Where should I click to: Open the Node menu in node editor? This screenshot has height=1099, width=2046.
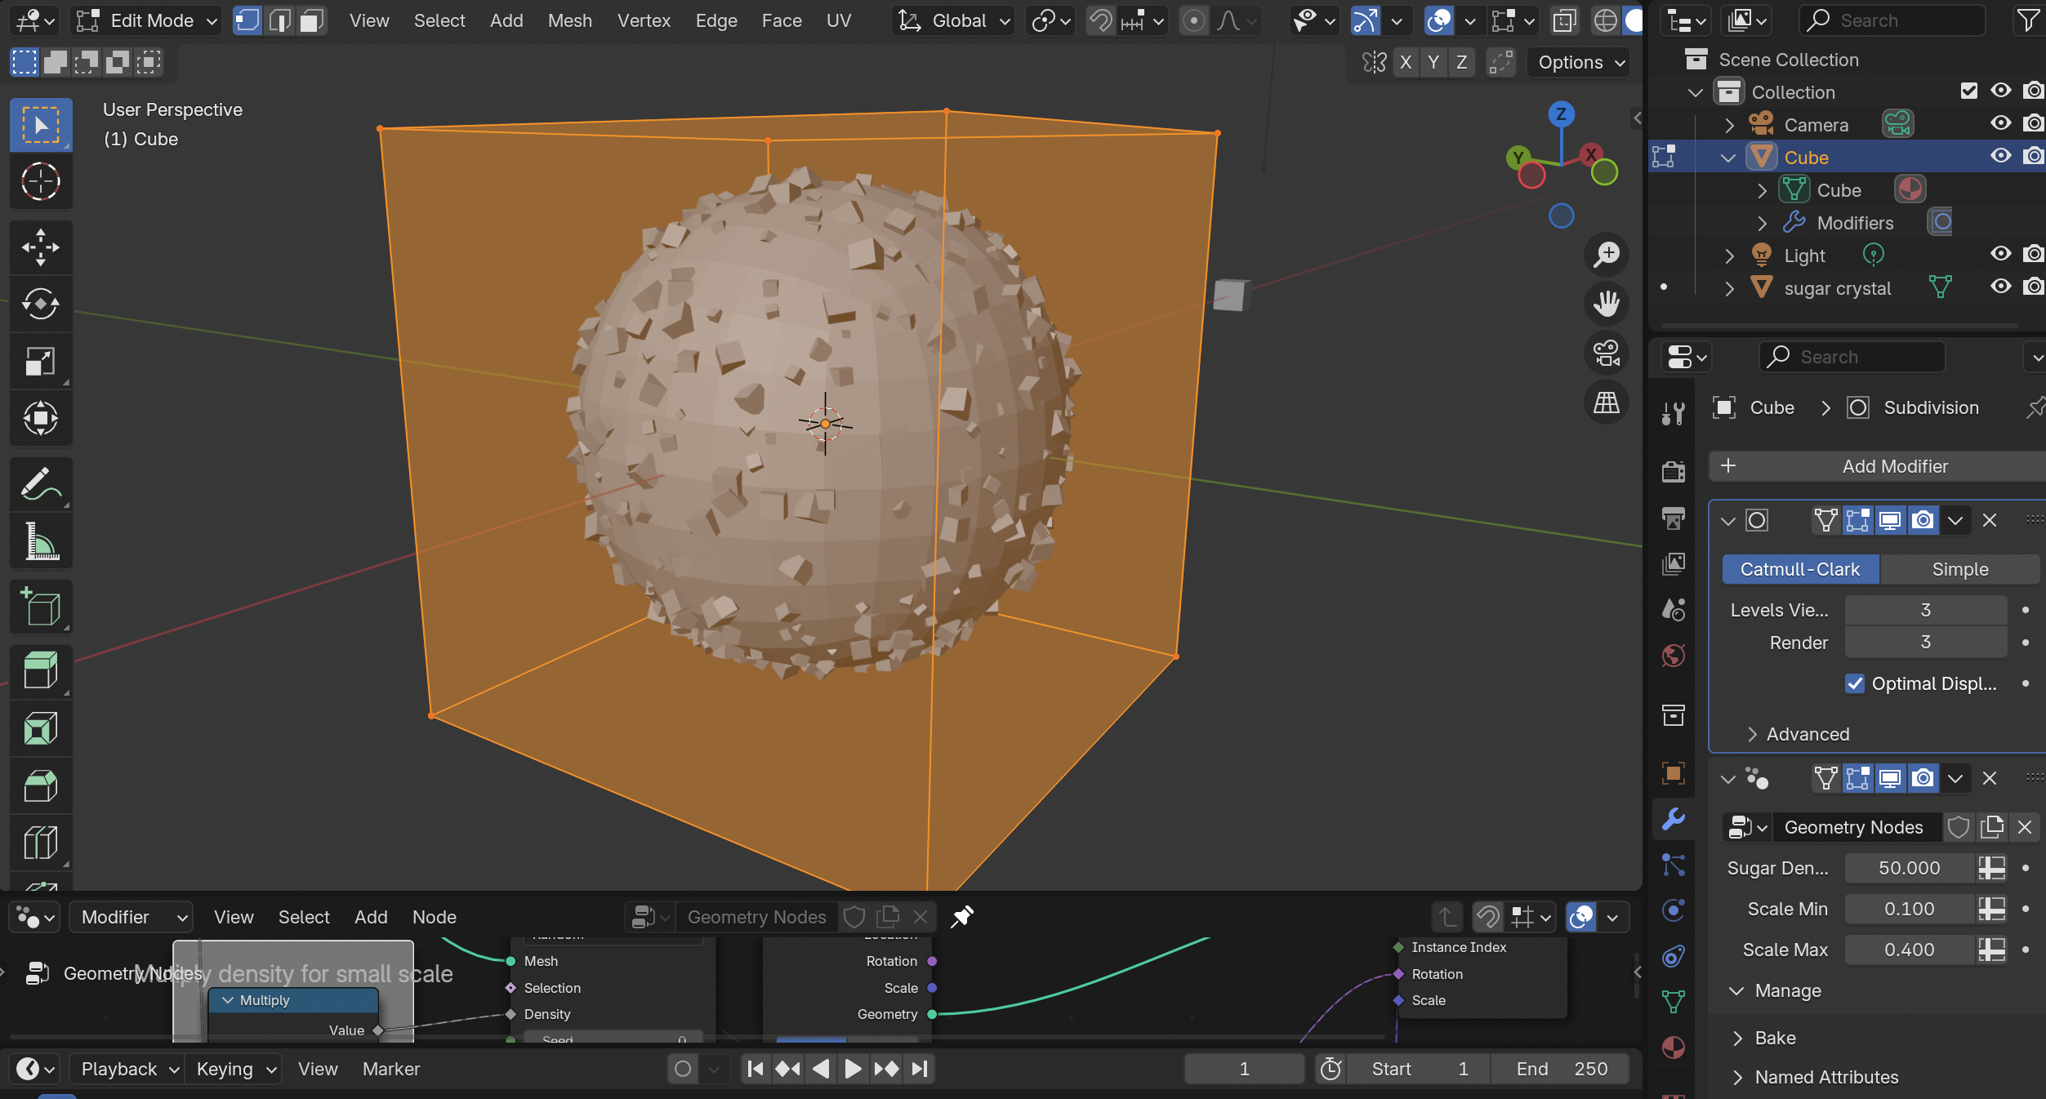434,917
